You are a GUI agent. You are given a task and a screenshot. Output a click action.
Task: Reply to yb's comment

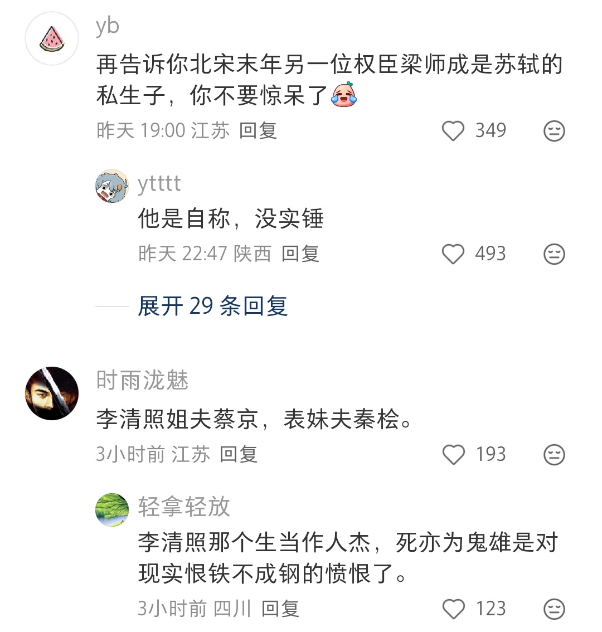click(x=258, y=130)
